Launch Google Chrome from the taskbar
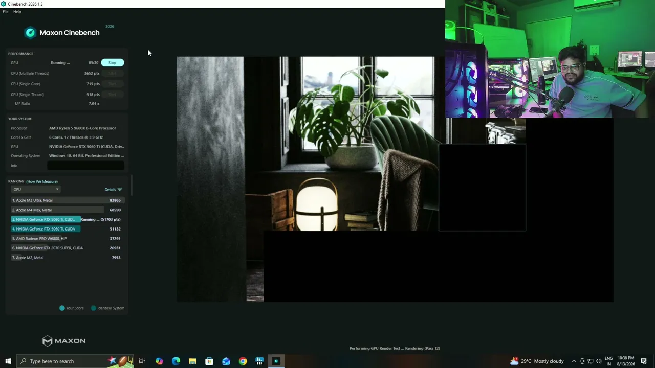The height and width of the screenshot is (368, 655). click(x=243, y=361)
